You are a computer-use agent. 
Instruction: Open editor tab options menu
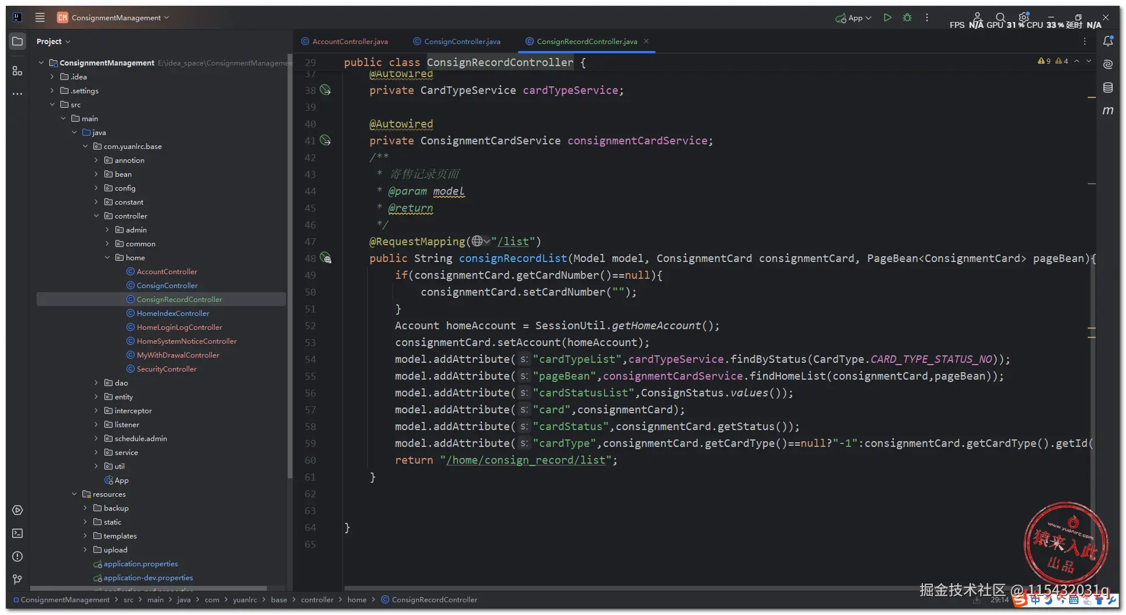pyautogui.click(x=1085, y=41)
